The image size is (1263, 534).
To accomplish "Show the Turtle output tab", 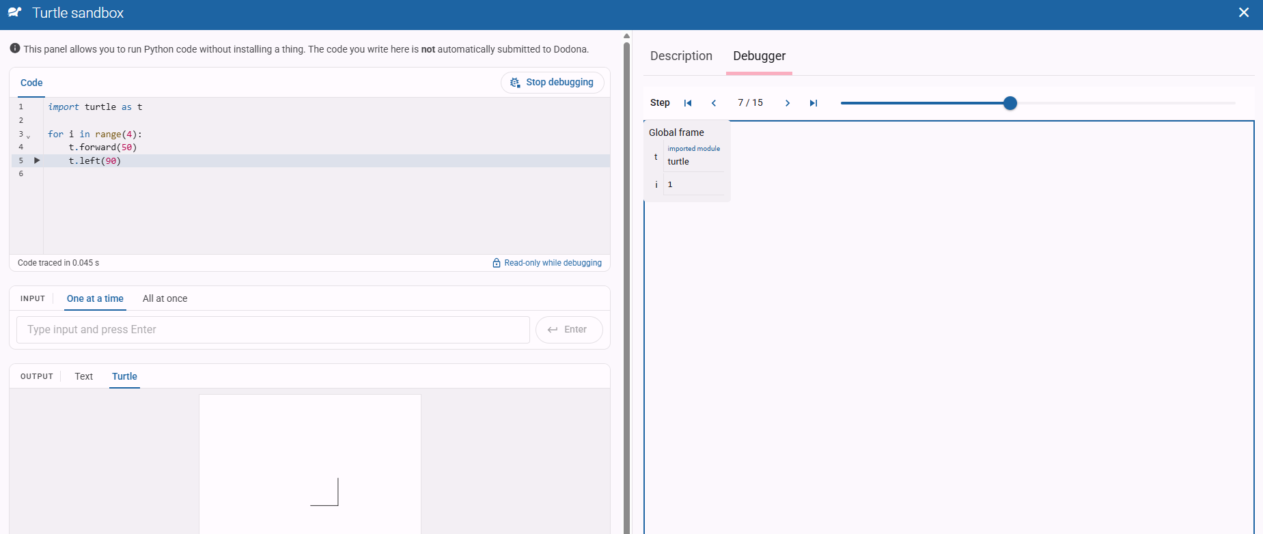I will coord(124,376).
